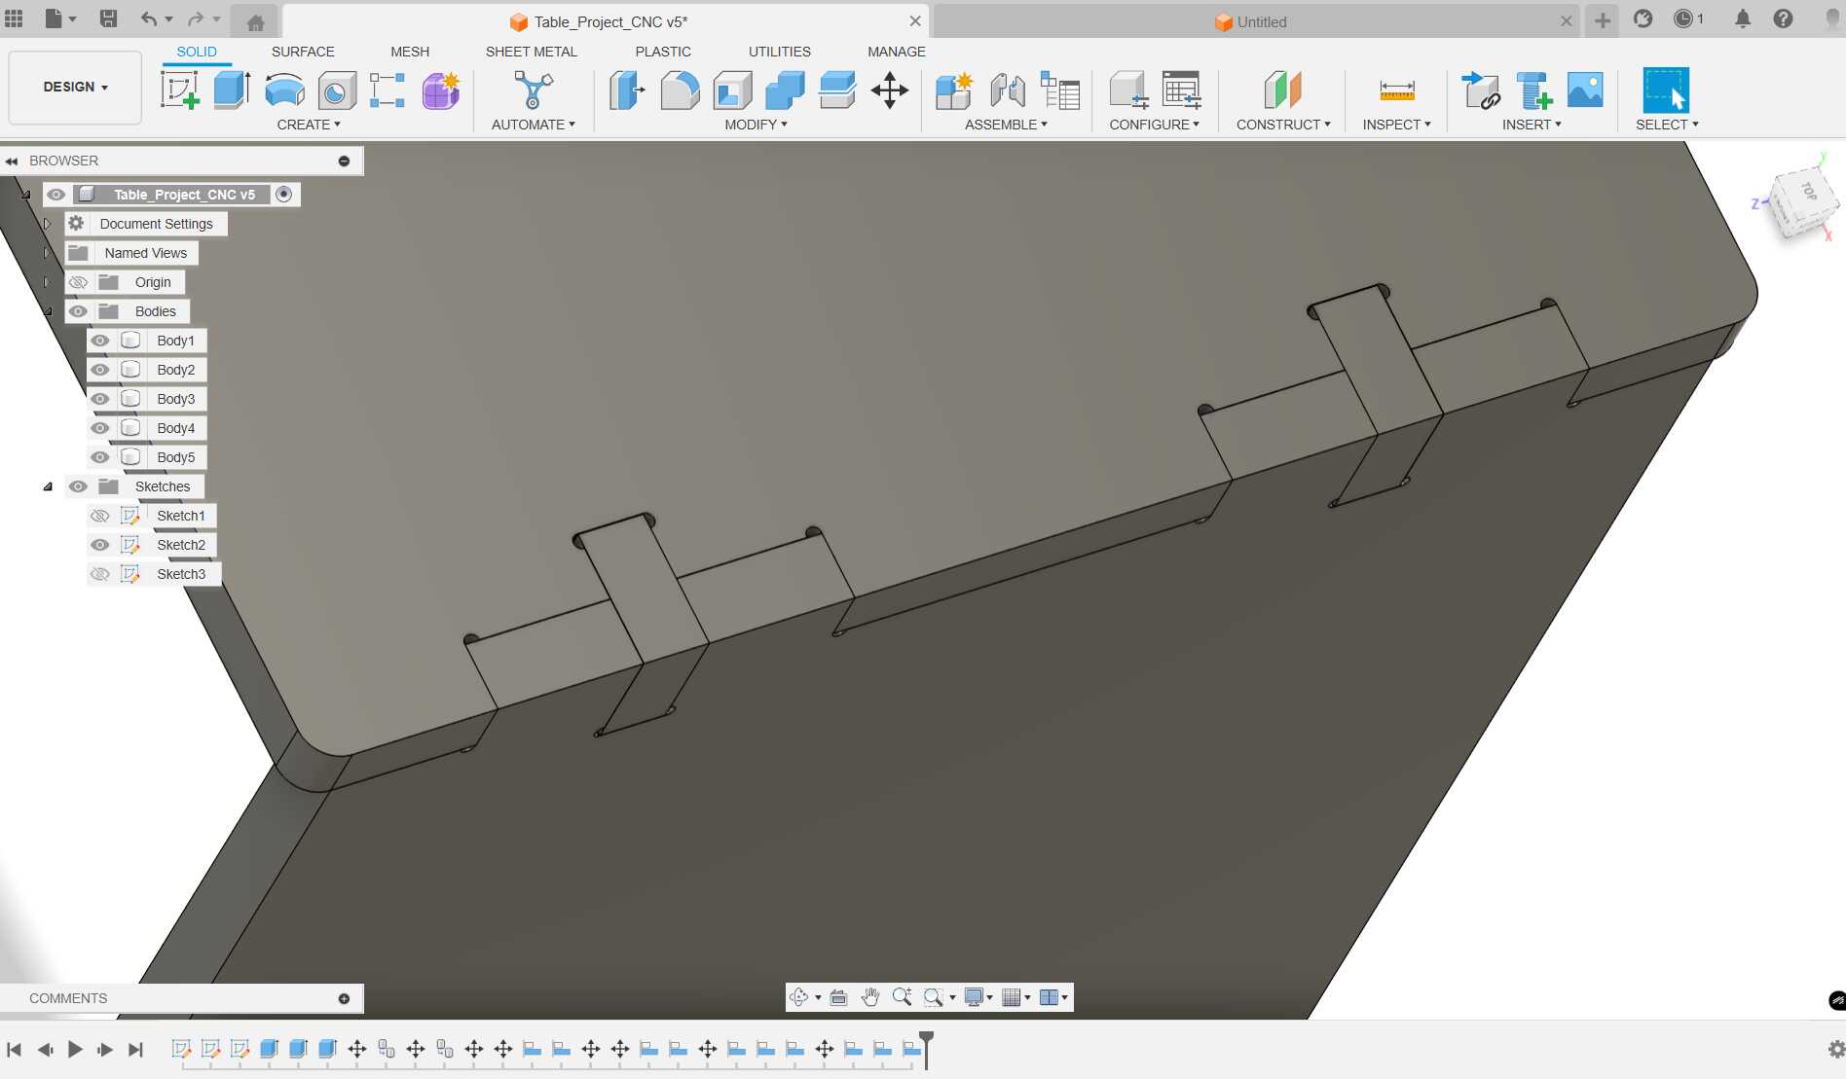Play the timeline animation
The width and height of the screenshot is (1846, 1079).
[75, 1049]
